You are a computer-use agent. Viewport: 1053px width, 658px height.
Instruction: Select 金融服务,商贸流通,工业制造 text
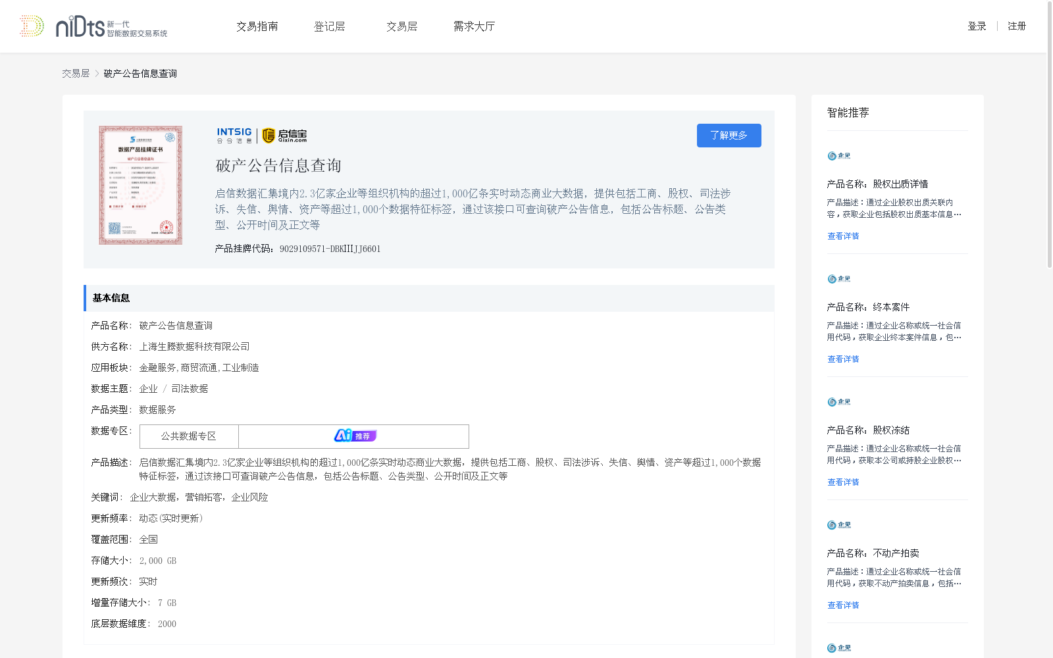point(199,368)
